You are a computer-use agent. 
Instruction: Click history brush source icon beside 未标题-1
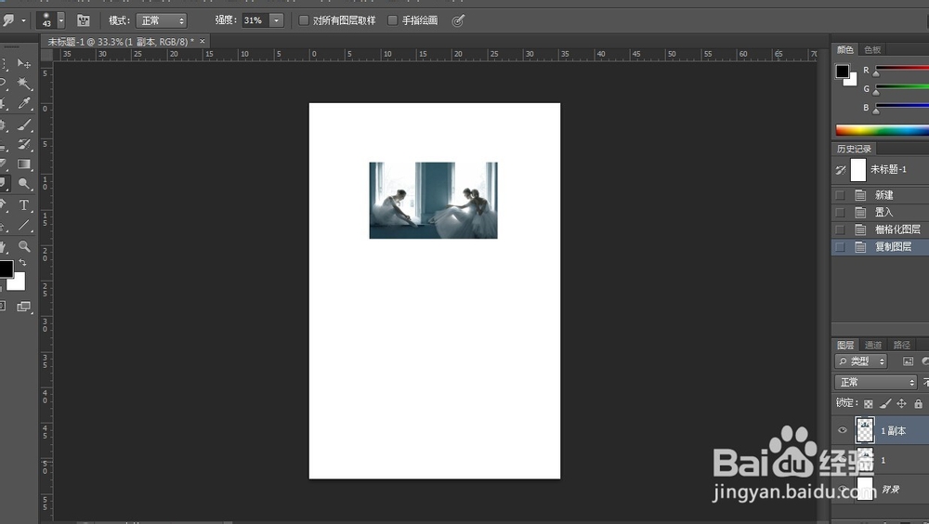click(840, 170)
